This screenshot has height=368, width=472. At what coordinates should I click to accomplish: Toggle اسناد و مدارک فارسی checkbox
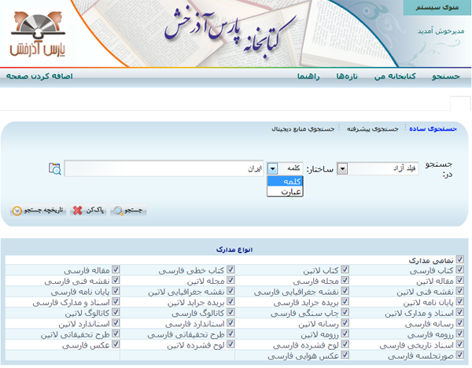[x=116, y=301]
